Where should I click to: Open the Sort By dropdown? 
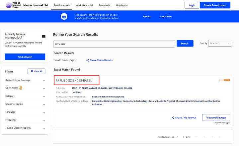coord(220,43)
